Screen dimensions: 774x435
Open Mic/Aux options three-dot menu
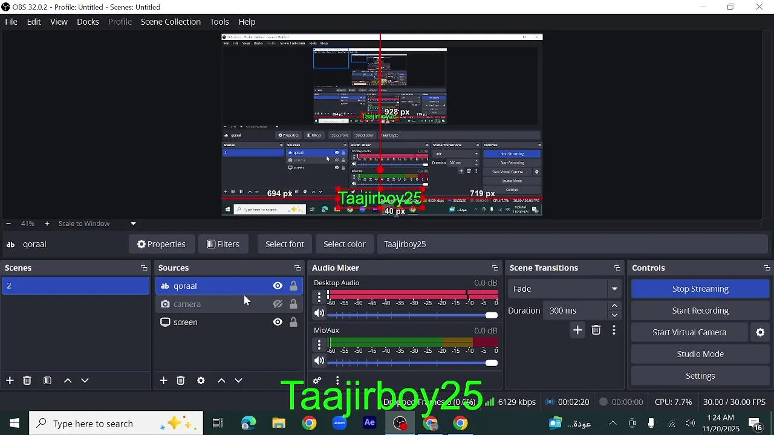point(319,344)
